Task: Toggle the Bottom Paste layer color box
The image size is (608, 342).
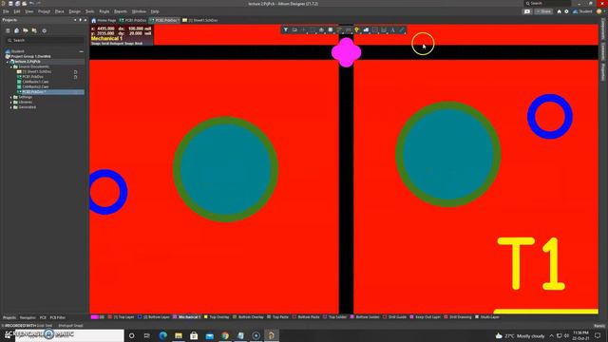Action: click(294, 317)
